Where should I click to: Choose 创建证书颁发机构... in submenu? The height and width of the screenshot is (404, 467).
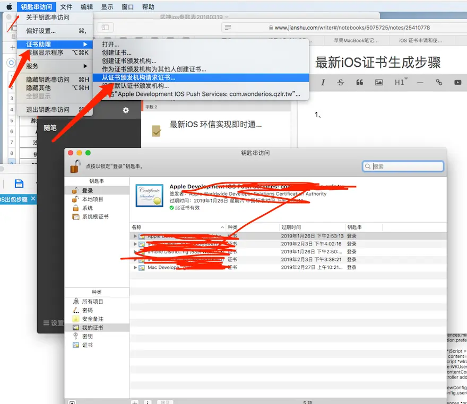[x=201, y=61]
